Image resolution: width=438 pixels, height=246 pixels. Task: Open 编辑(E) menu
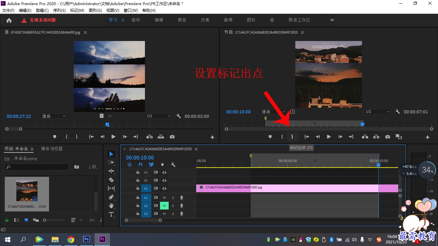tap(25, 11)
